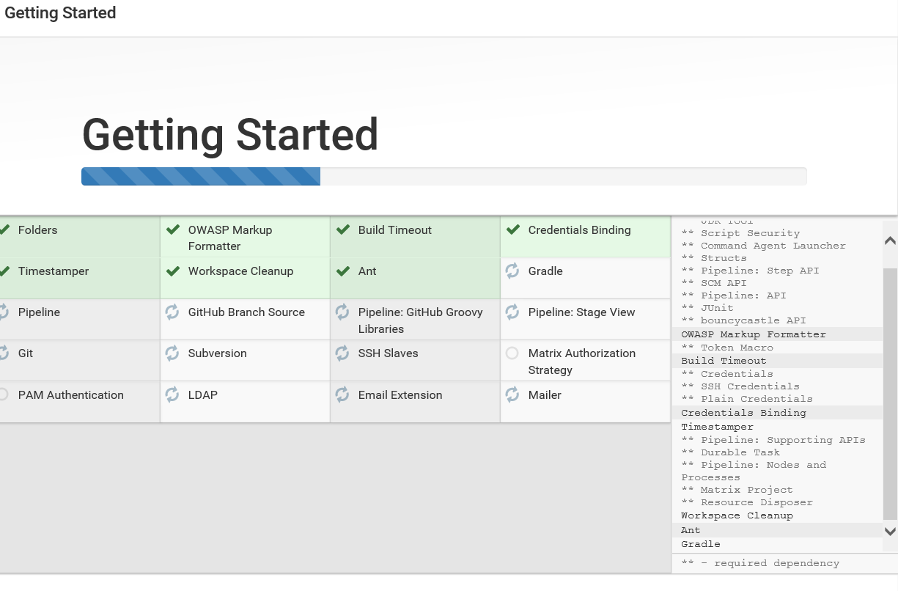Click the installation progress bar
This screenshot has height=591, width=898.
click(x=444, y=176)
